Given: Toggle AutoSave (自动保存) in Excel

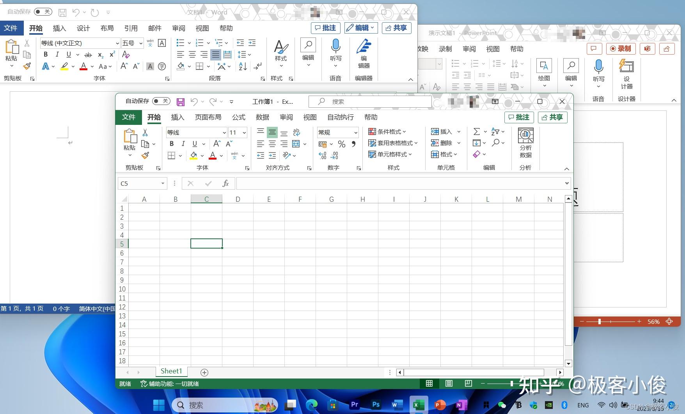Looking at the screenshot, I should pos(161,101).
